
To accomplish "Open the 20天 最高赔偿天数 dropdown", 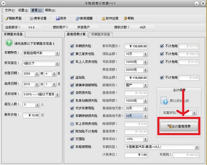I will tap(136, 108).
